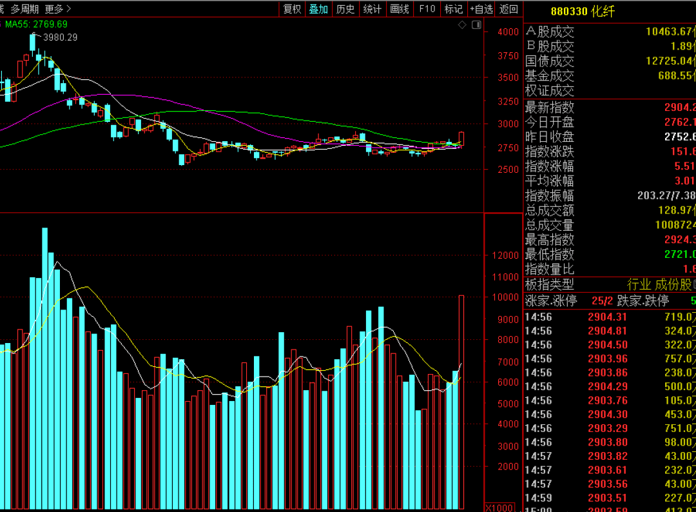
Task: Toggle the panel layout icon near the chart corner
Action: [476, 24]
